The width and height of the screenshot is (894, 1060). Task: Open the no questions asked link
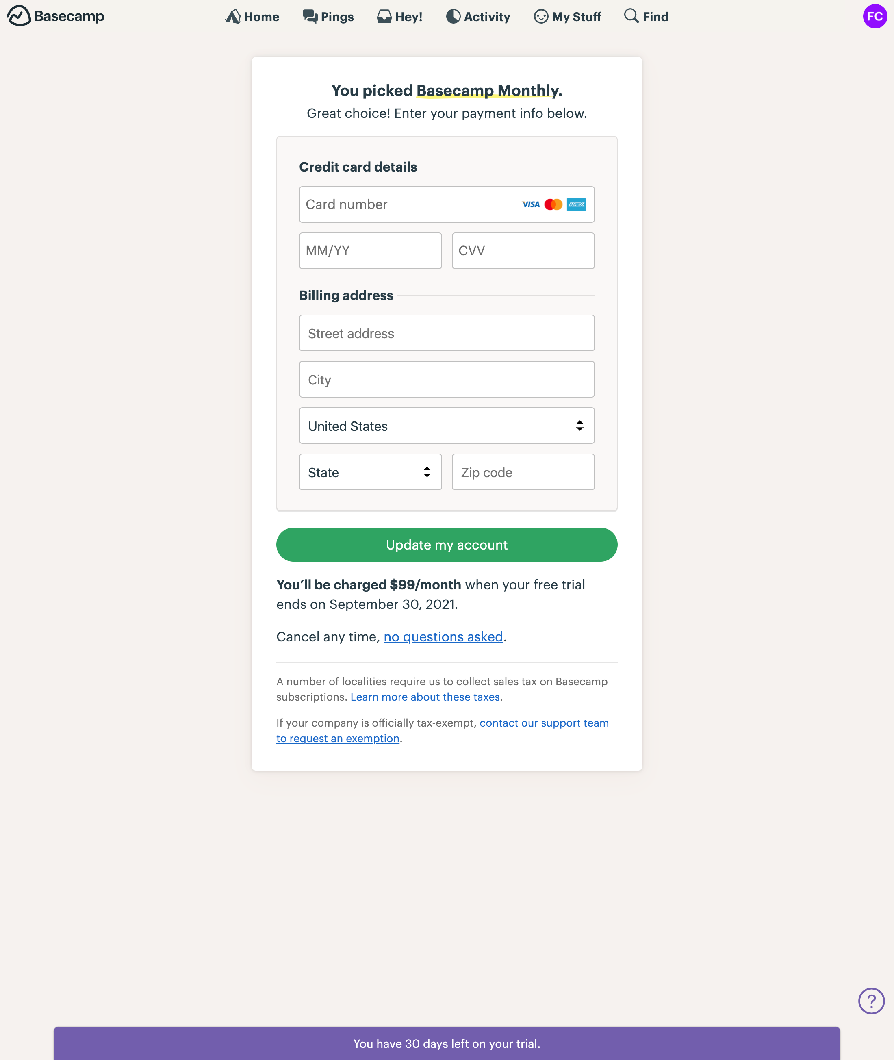(443, 637)
